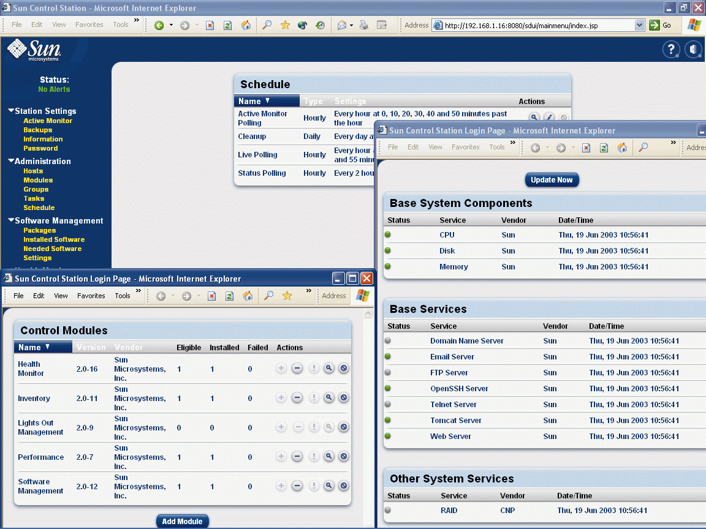Screen dimensions: 706x529
Task: Click Favorites star in main IE toolbar
Action: (x=285, y=25)
